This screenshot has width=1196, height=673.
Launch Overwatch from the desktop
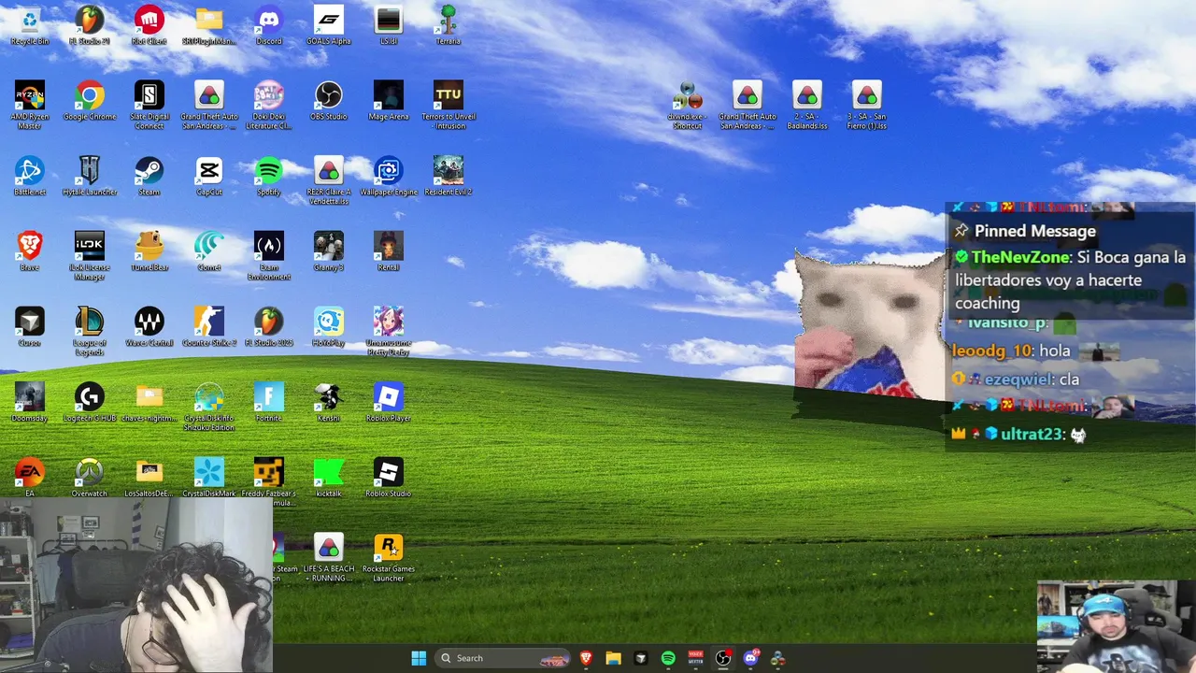(x=90, y=479)
